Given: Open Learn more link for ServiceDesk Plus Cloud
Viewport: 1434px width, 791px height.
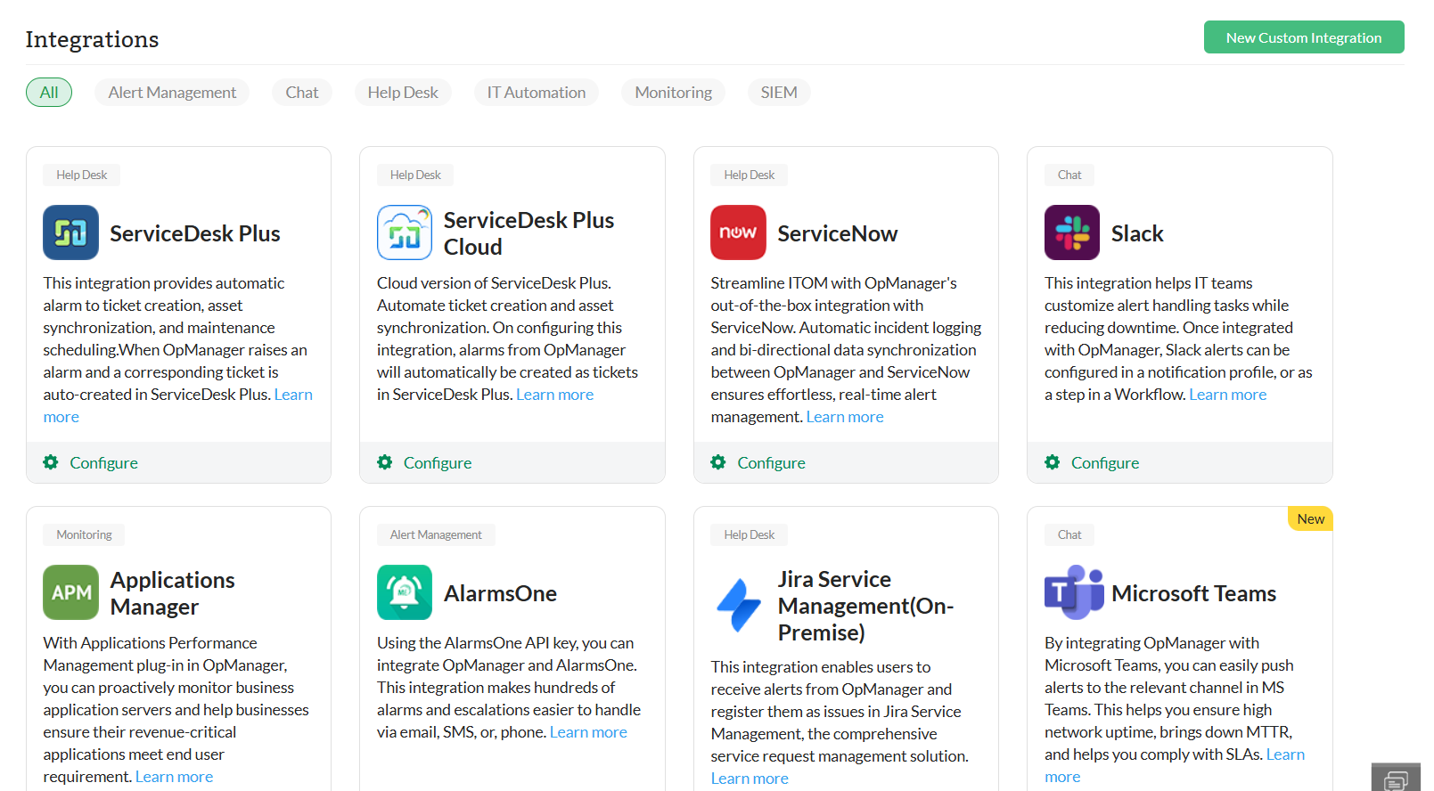Looking at the screenshot, I should pos(555,395).
